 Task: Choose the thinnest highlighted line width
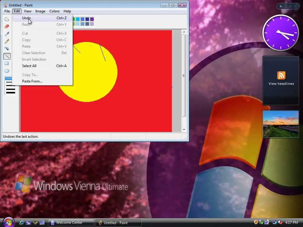click(9, 79)
